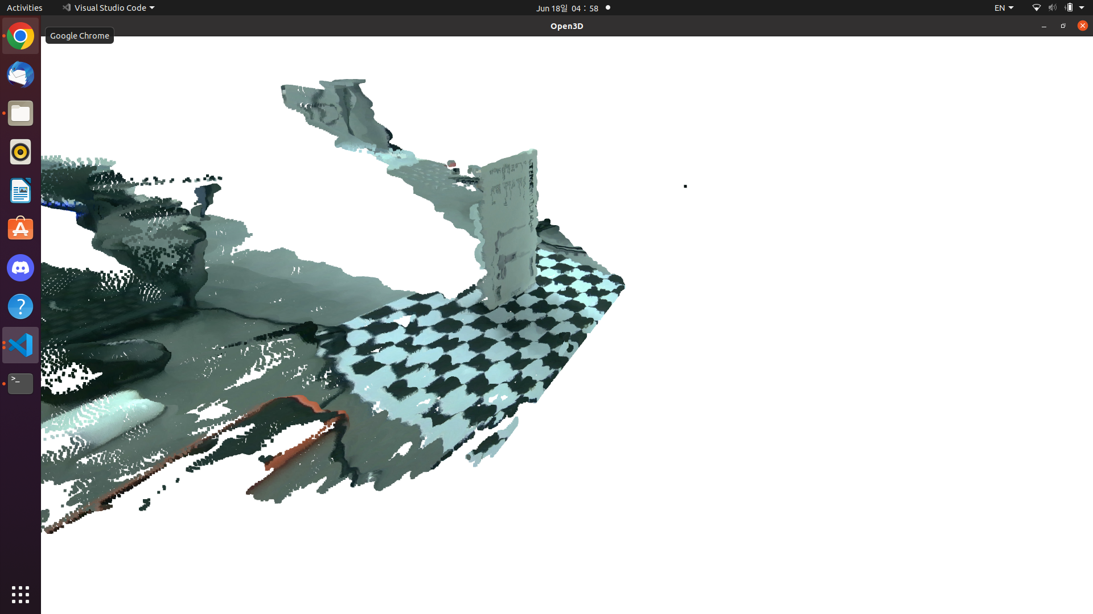1093x614 pixels.
Task: Open the Ubuntu Software store
Action: point(20,229)
